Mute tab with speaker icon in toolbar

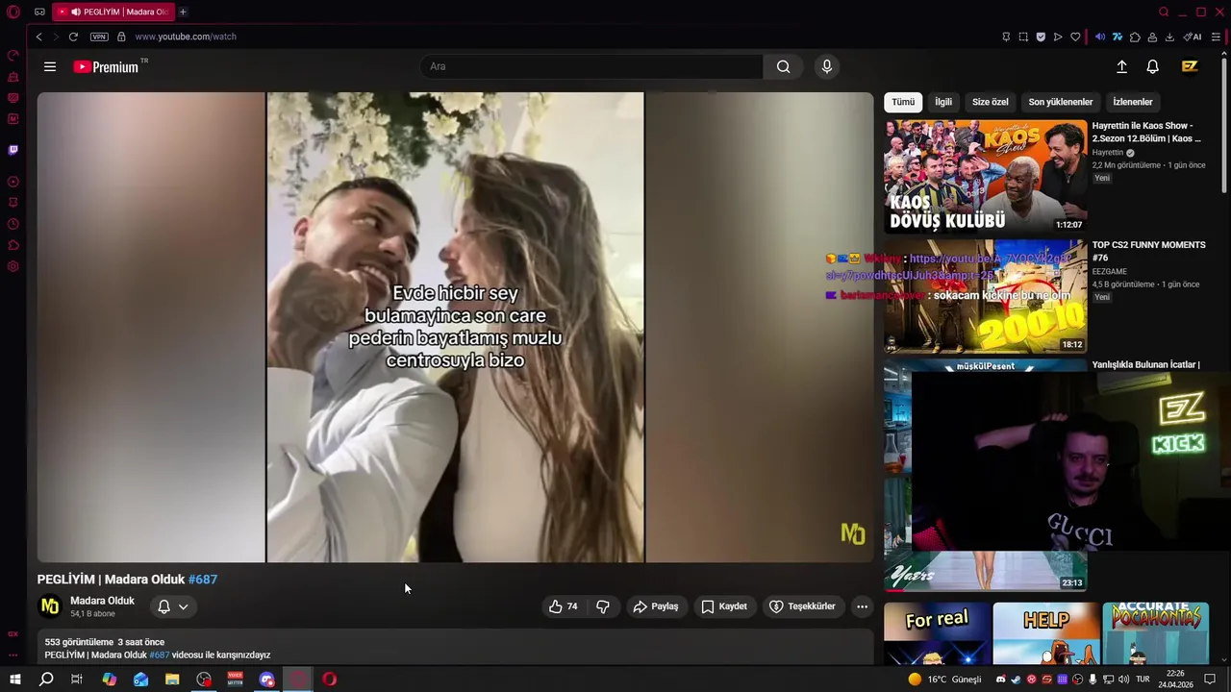[1100, 37]
